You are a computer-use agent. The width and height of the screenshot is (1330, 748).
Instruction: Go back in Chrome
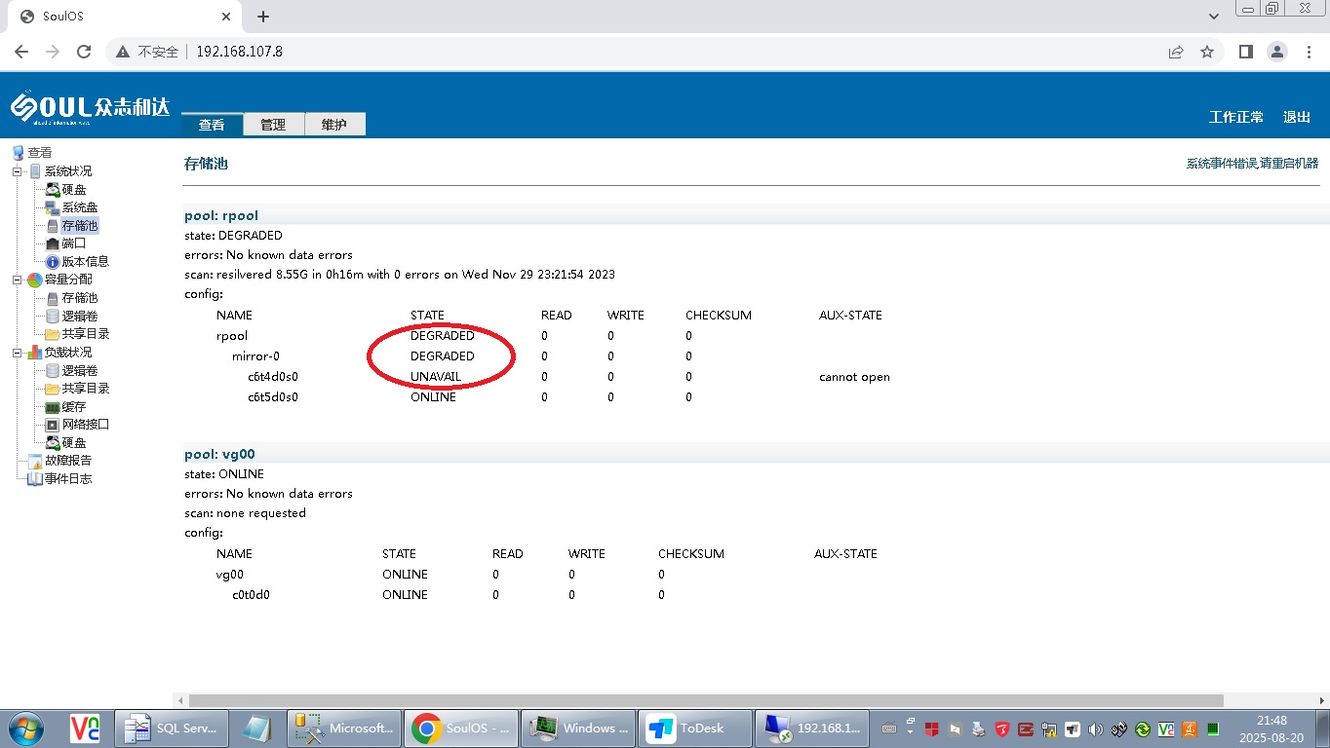pos(21,52)
